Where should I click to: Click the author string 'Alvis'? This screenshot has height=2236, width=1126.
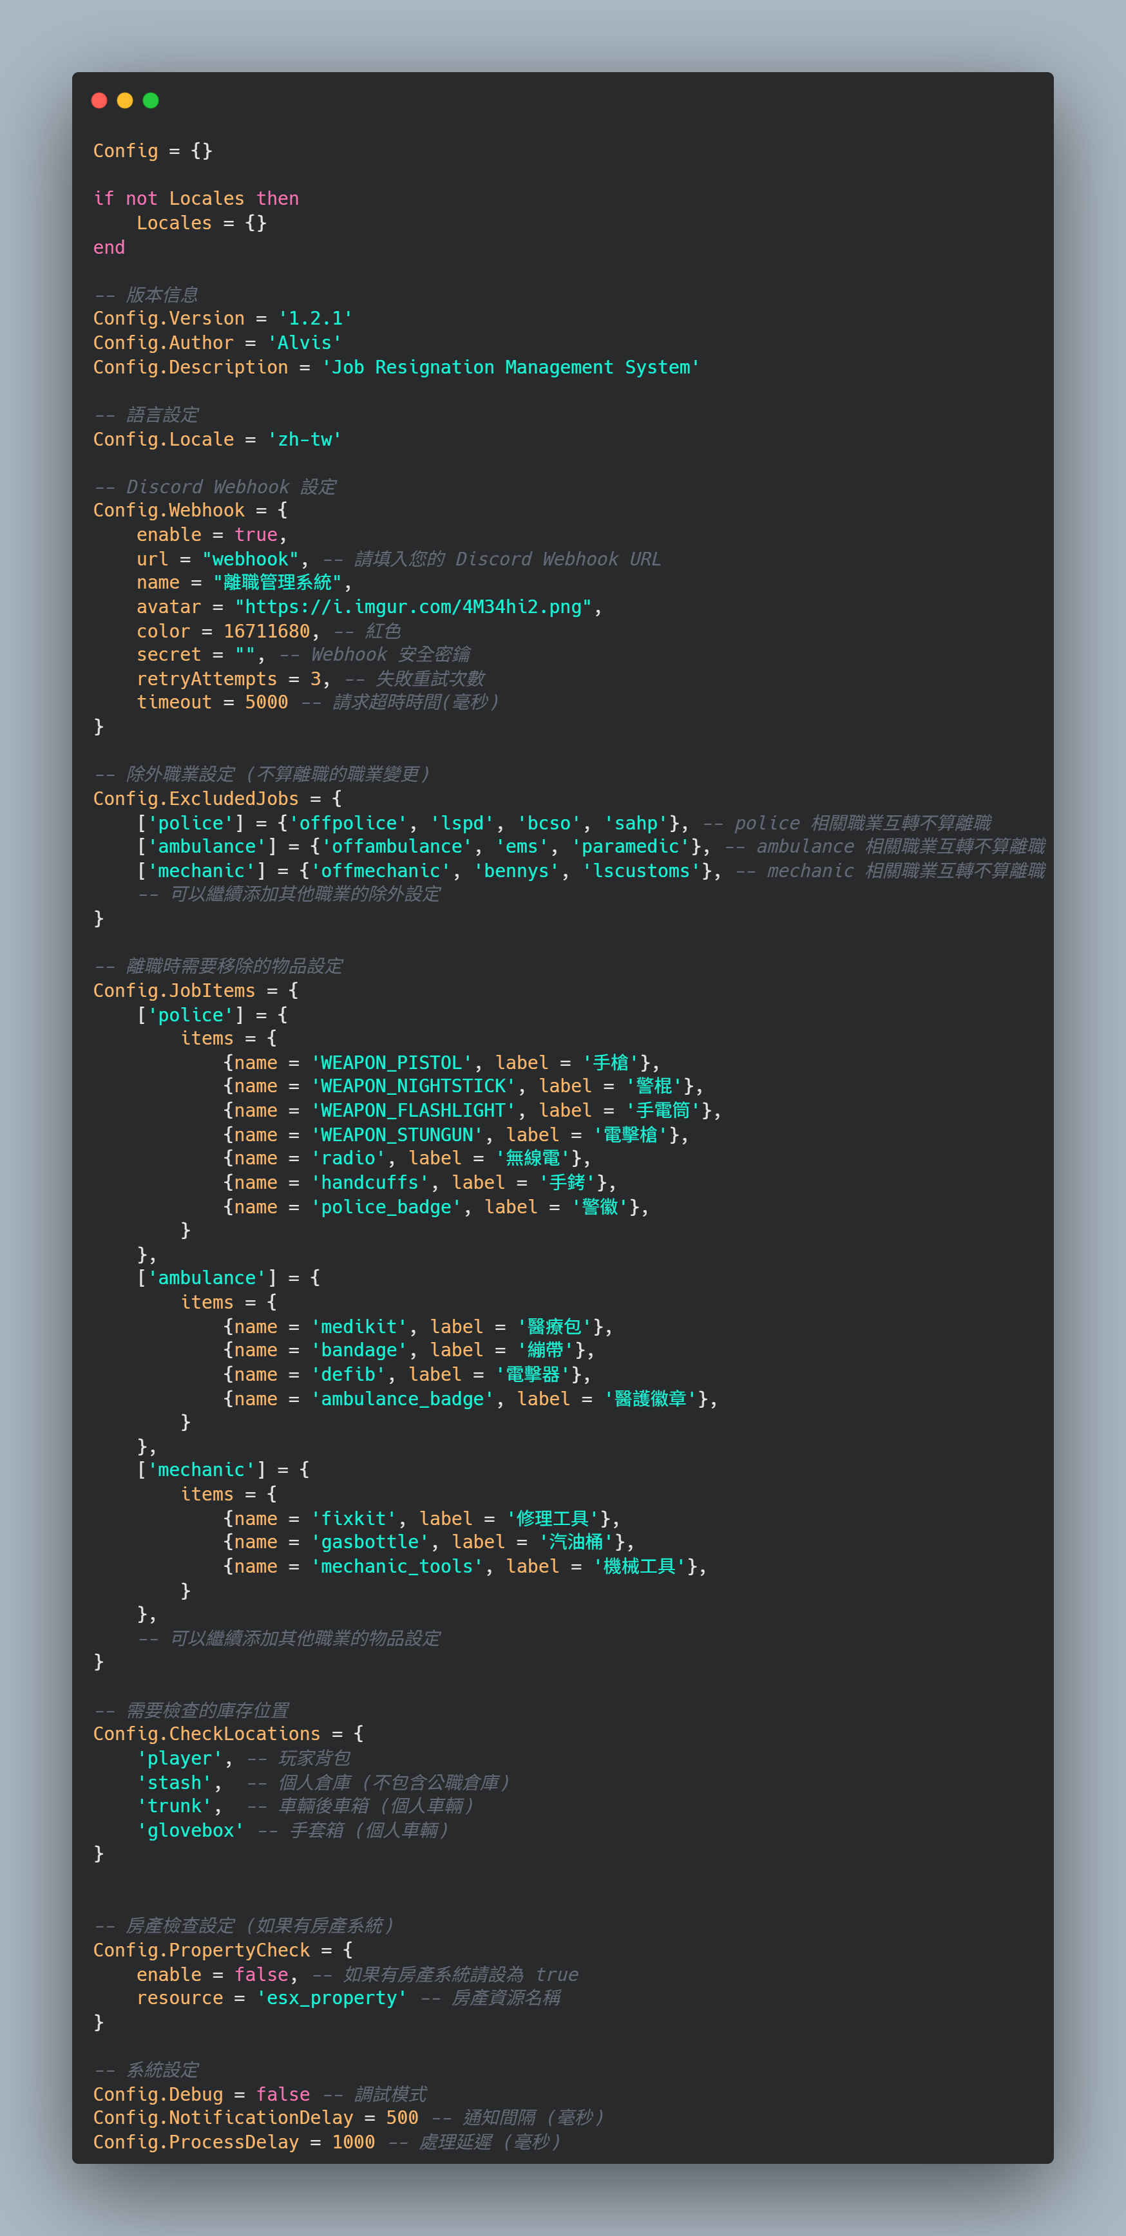(305, 343)
